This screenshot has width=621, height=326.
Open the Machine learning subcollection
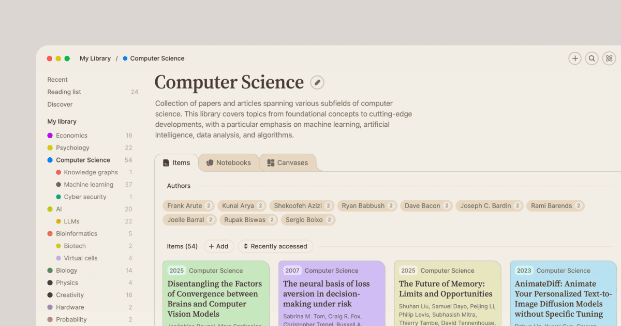(x=90, y=185)
